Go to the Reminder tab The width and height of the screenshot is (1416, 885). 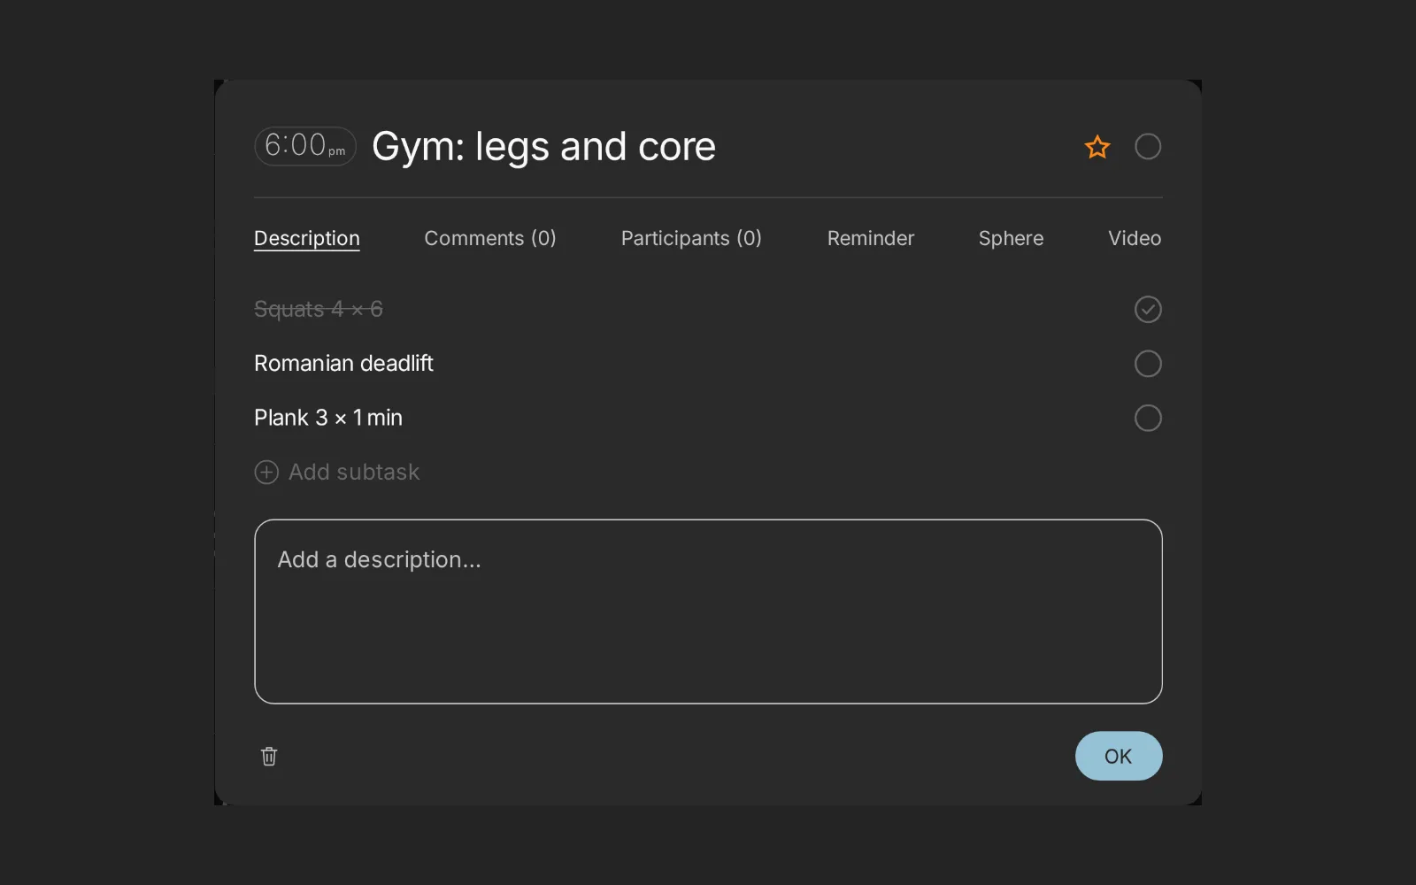(x=871, y=238)
